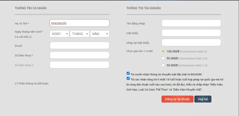
Task: Select the 30.000đ credit price option
Action: (x=163, y=65)
